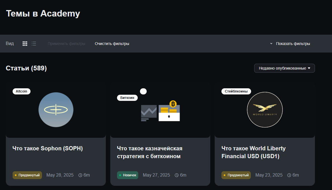Click clock icon on Sophon card

[80, 175]
